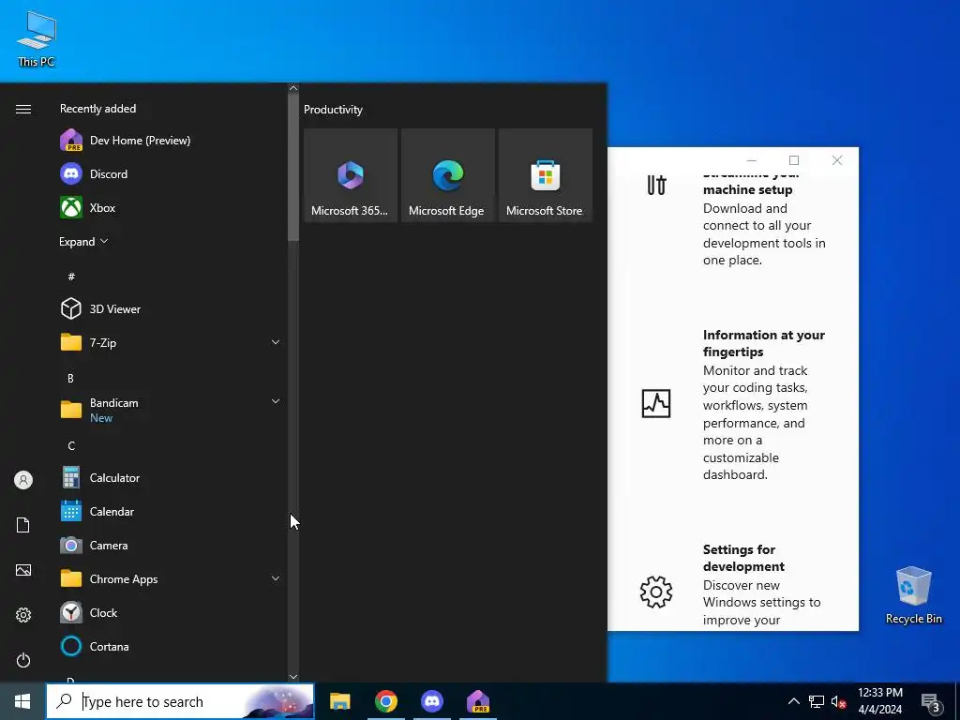Screen dimensions: 960x720
Task: Open the user account icon in Start
Action: click(x=23, y=480)
